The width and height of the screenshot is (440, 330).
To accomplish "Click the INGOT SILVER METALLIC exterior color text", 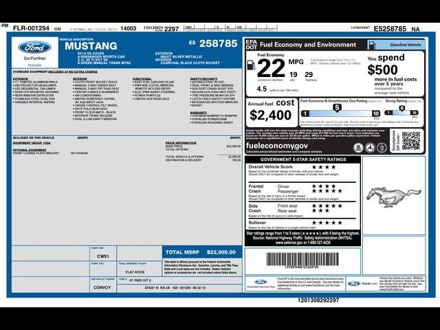I will coord(181,56).
